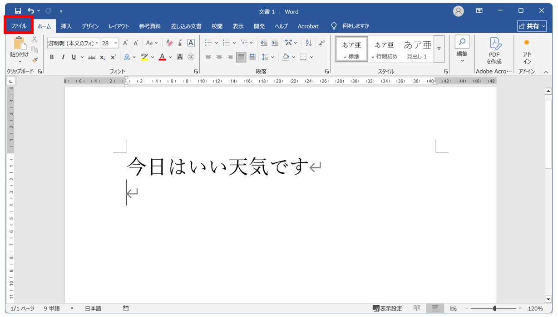Image resolution: width=558 pixels, height=317 pixels.
Task: Apply yellow text highlight color
Action: pyautogui.click(x=144, y=57)
